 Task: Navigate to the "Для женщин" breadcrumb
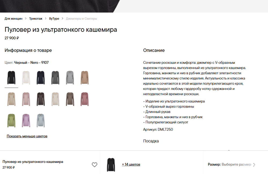13,18
